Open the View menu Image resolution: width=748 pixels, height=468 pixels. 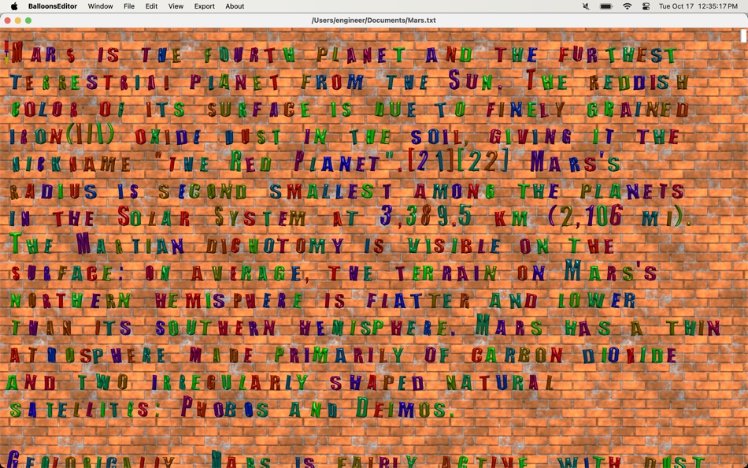coord(176,6)
